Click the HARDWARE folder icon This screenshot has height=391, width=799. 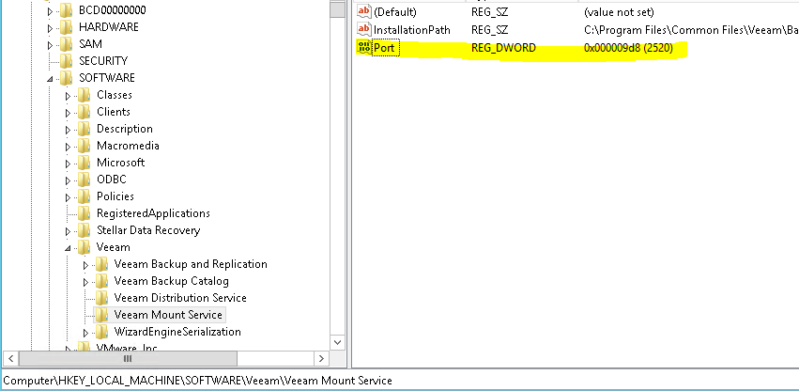pyautogui.click(x=67, y=27)
